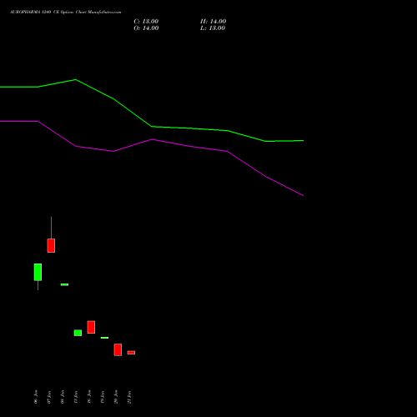417x417 pixels.
Task: Select the red candlestick above 20 Jan
Action: click(118, 349)
